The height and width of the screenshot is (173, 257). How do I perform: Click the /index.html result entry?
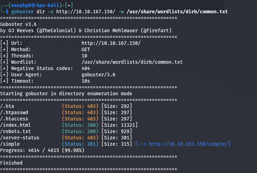[15, 125]
